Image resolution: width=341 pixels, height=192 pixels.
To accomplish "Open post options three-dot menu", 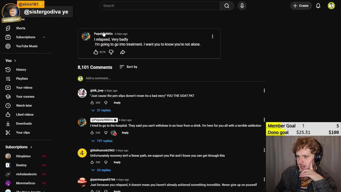I will tap(212, 36).
